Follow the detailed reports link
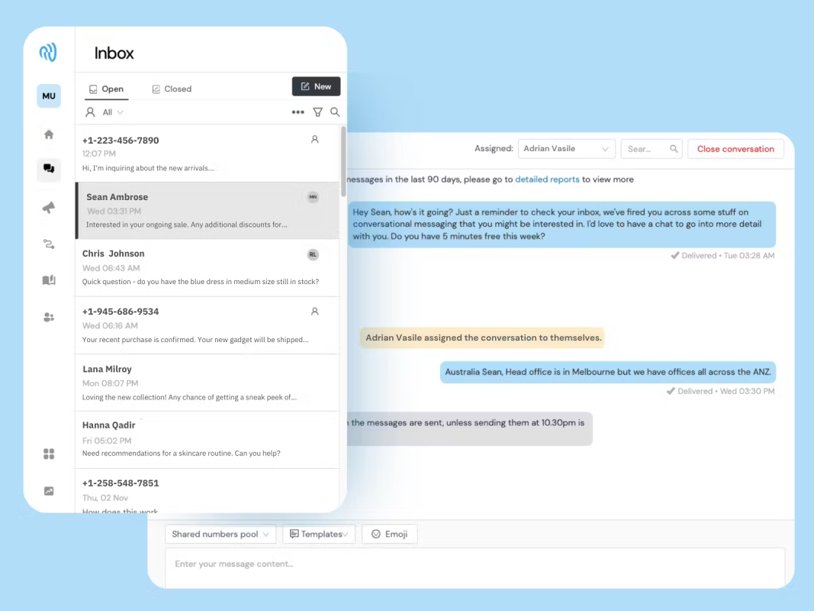 547,179
